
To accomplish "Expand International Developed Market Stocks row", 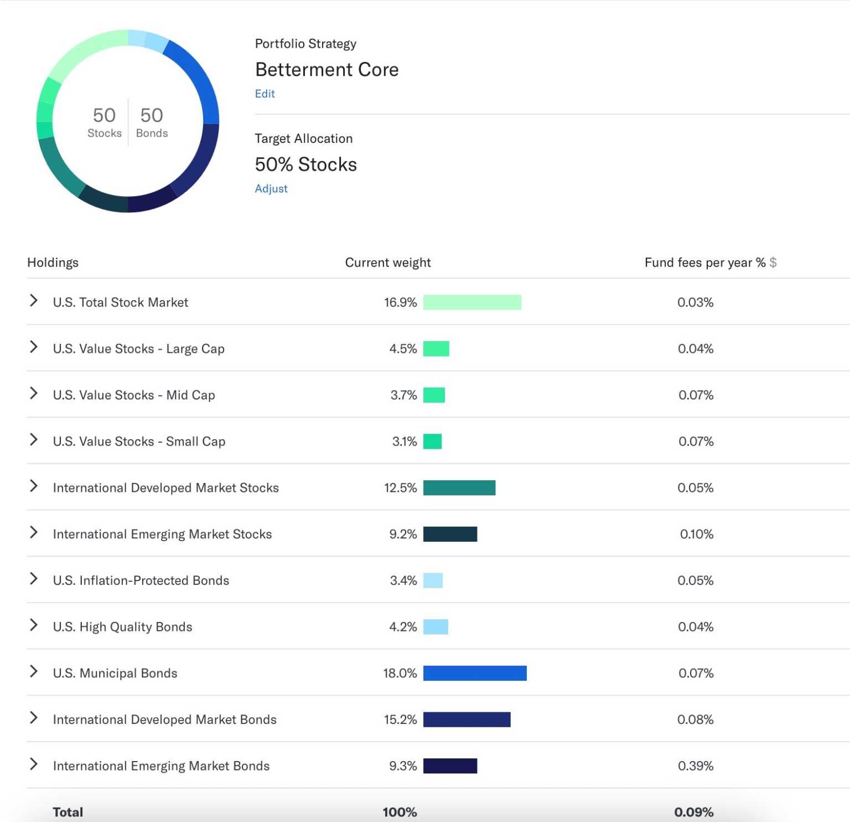I will click(34, 486).
